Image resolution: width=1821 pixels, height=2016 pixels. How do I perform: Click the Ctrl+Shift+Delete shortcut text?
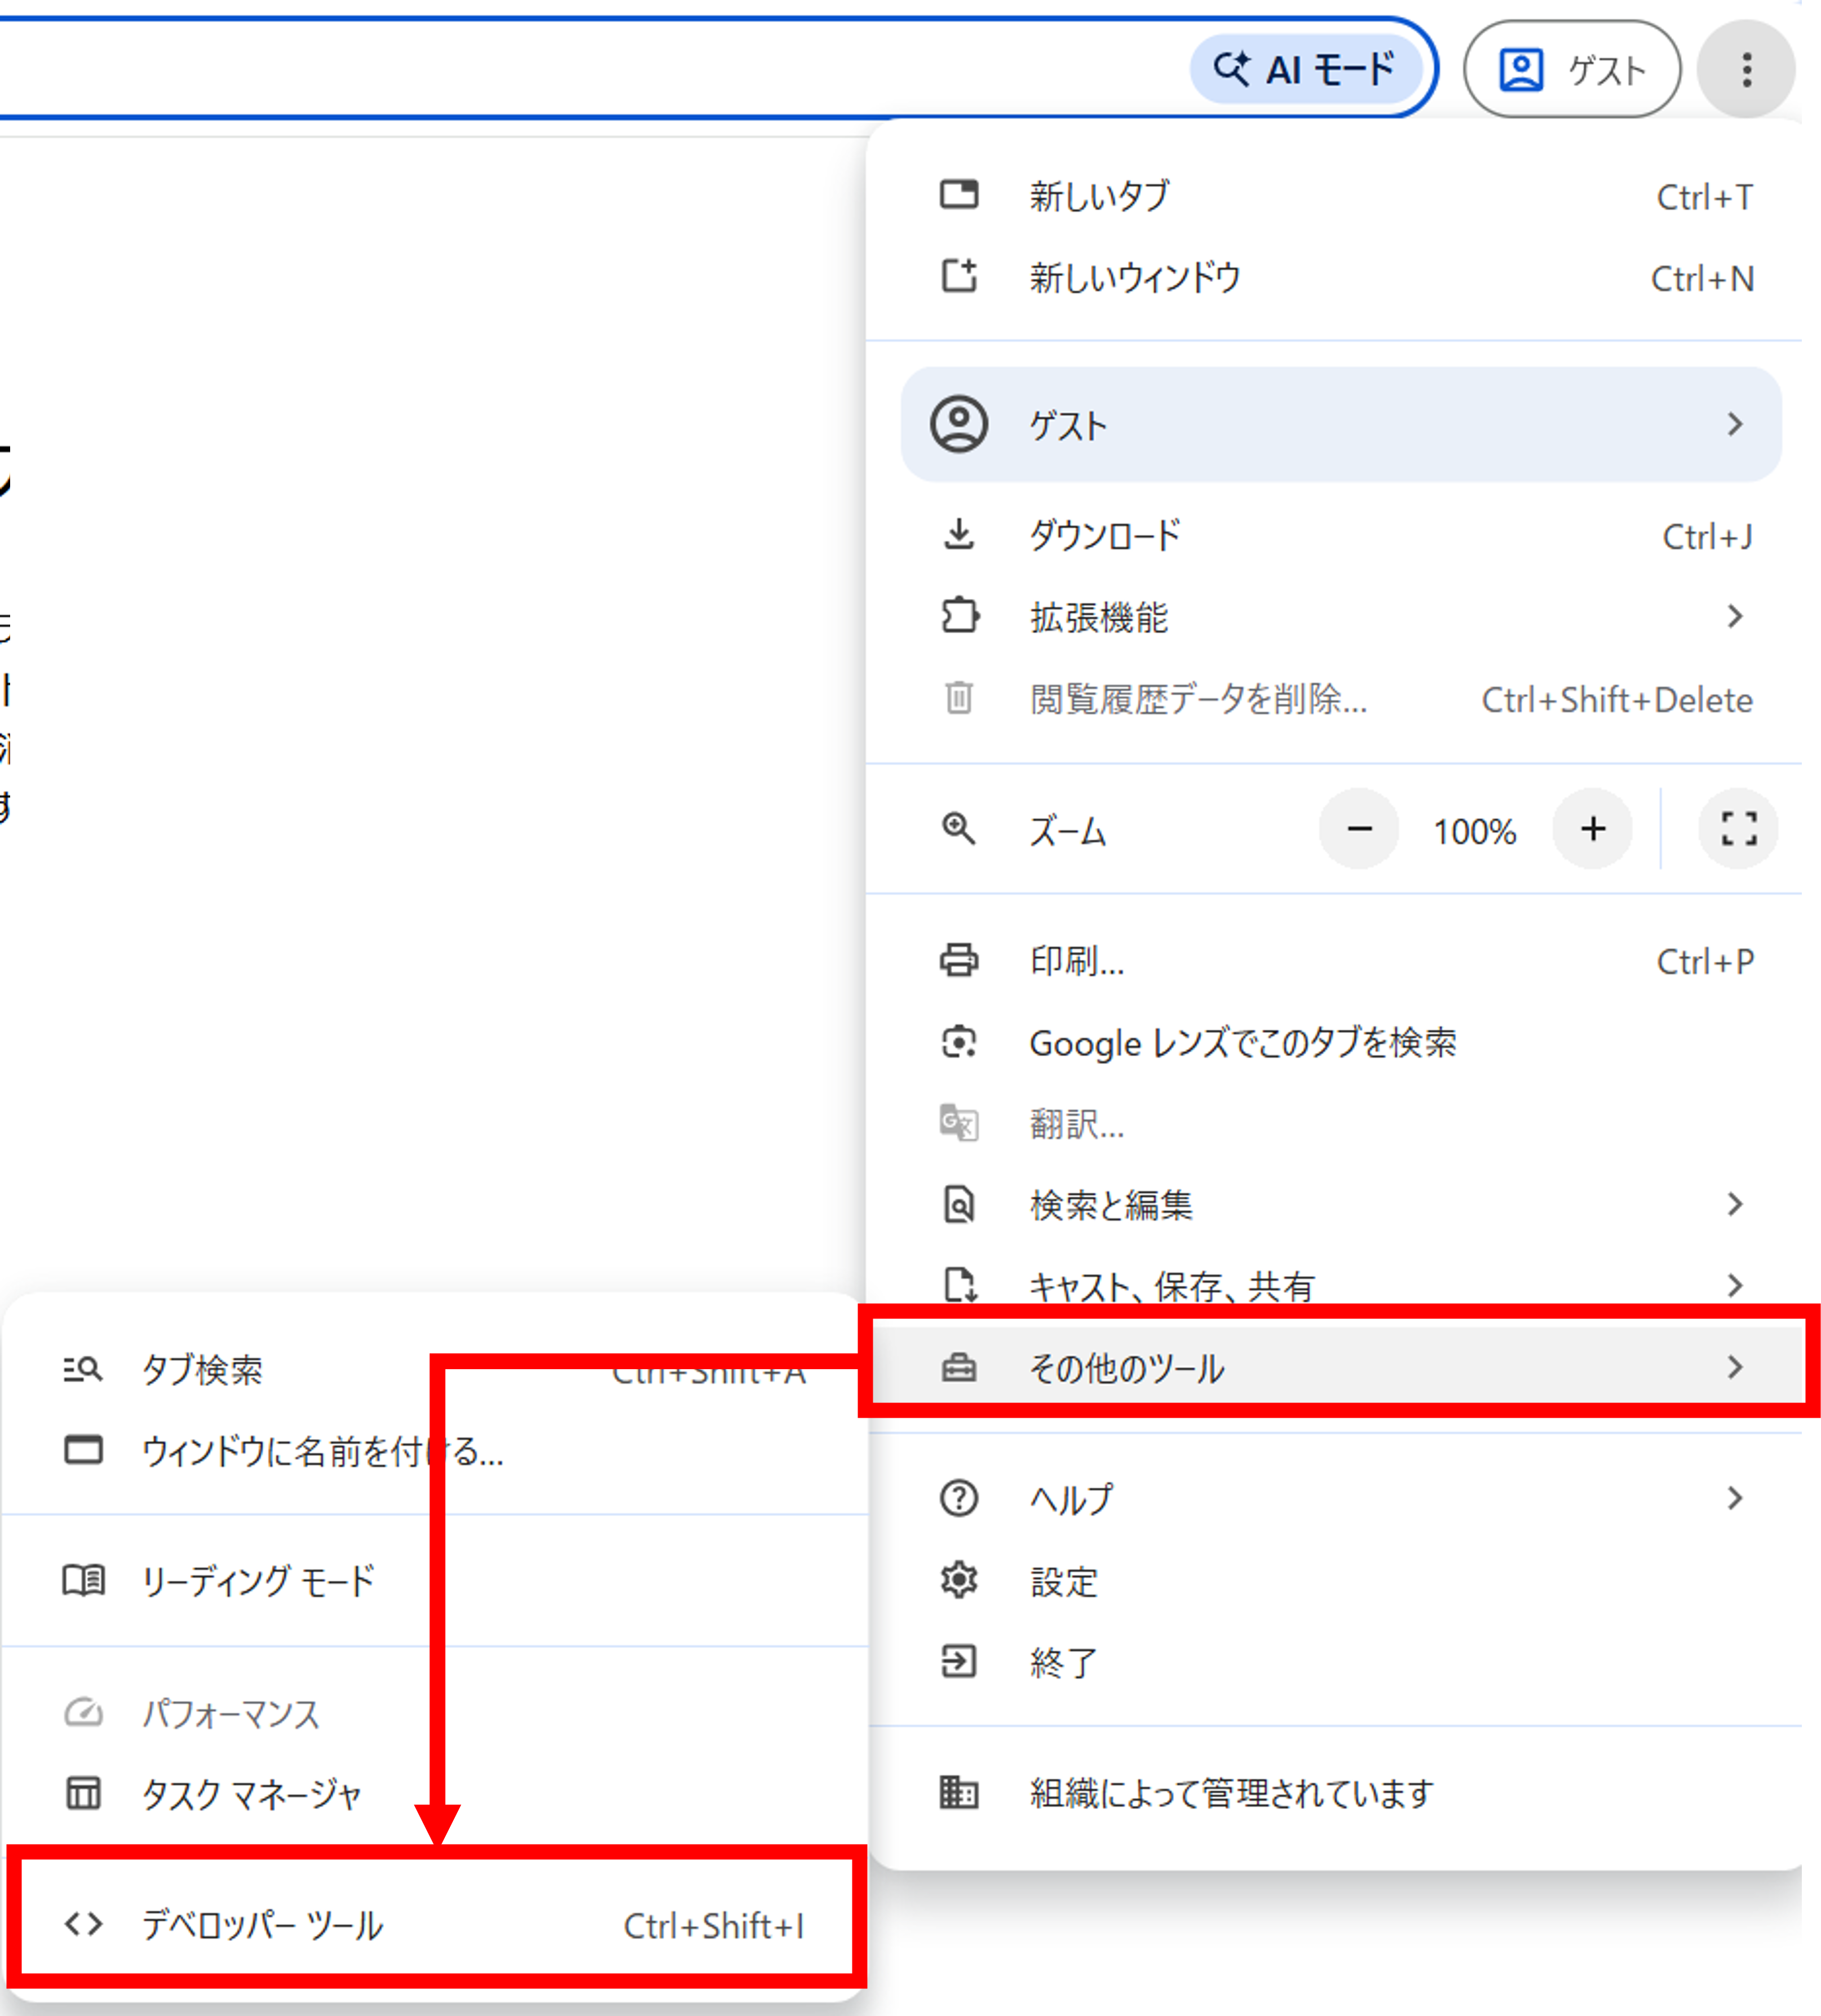1617,699
